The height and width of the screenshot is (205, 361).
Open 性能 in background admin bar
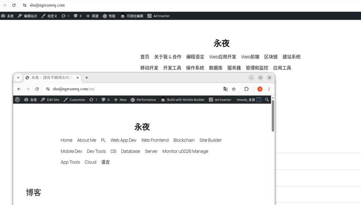pyautogui.click(x=109, y=16)
